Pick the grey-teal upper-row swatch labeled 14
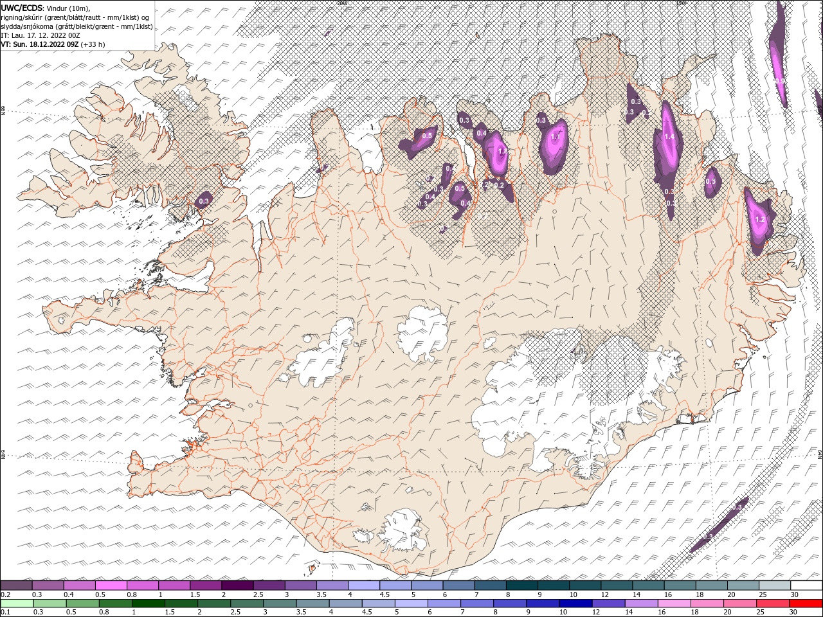Viewport: 823px width, 617px height. tap(648, 586)
